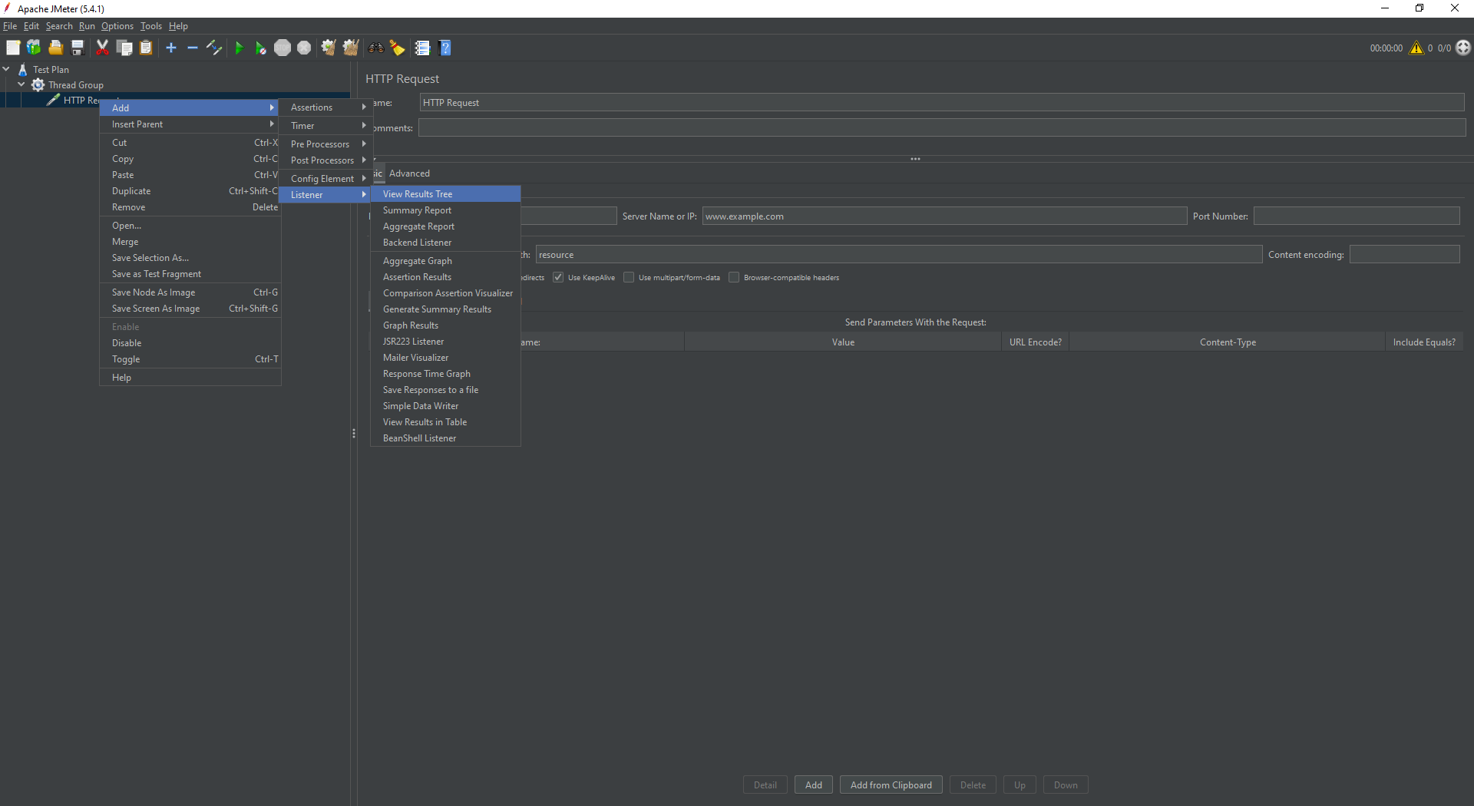Viewport: 1474px width, 806px height.
Task: Uncheck the Use KeepAlive checkbox
Action: click(557, 277)
